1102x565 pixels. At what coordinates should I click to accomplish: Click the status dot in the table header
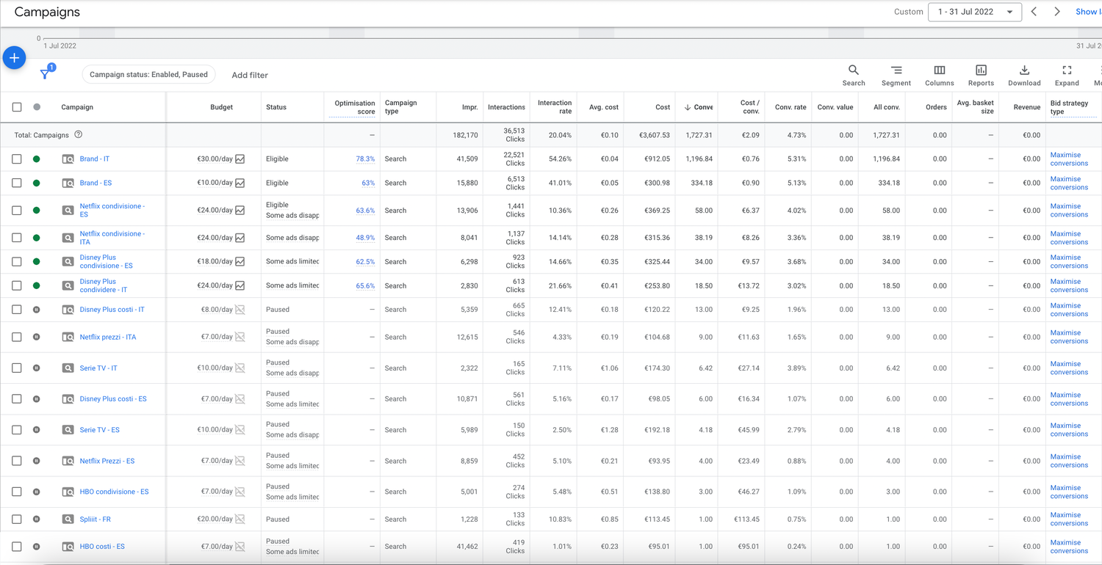37,107
